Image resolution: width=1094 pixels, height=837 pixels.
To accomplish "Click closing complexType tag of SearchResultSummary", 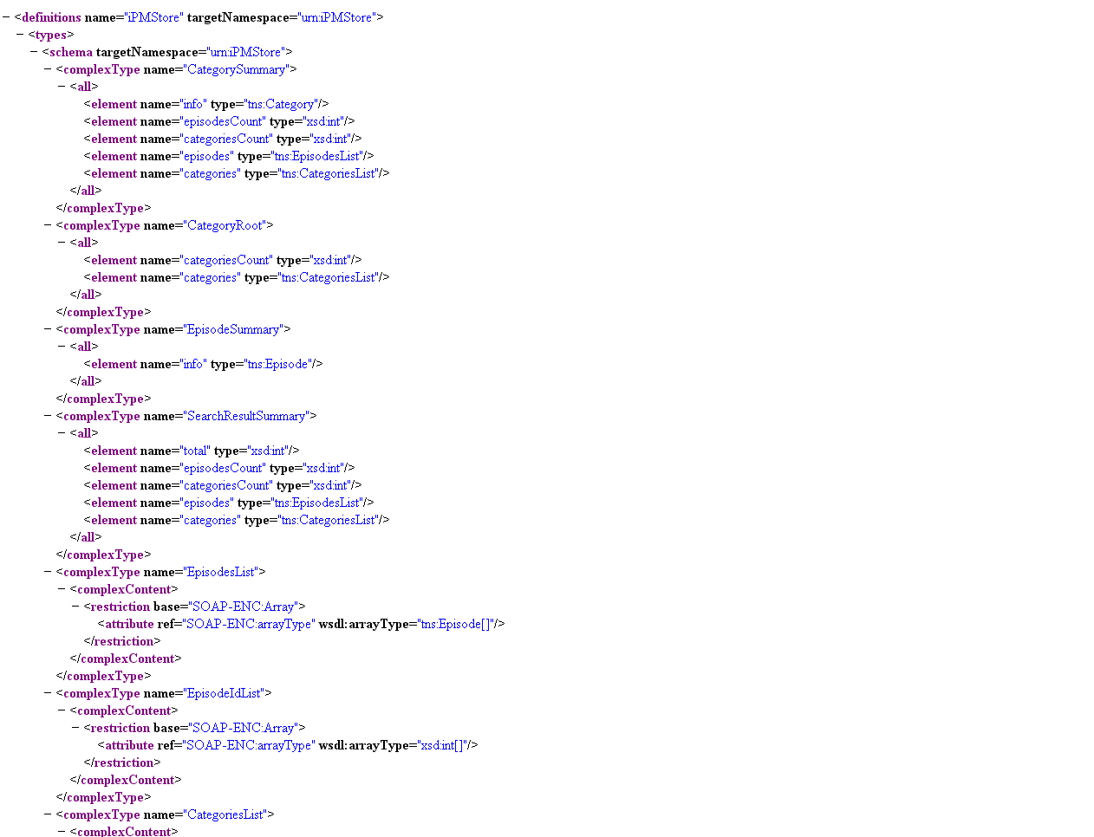I will tap(104, 555).
